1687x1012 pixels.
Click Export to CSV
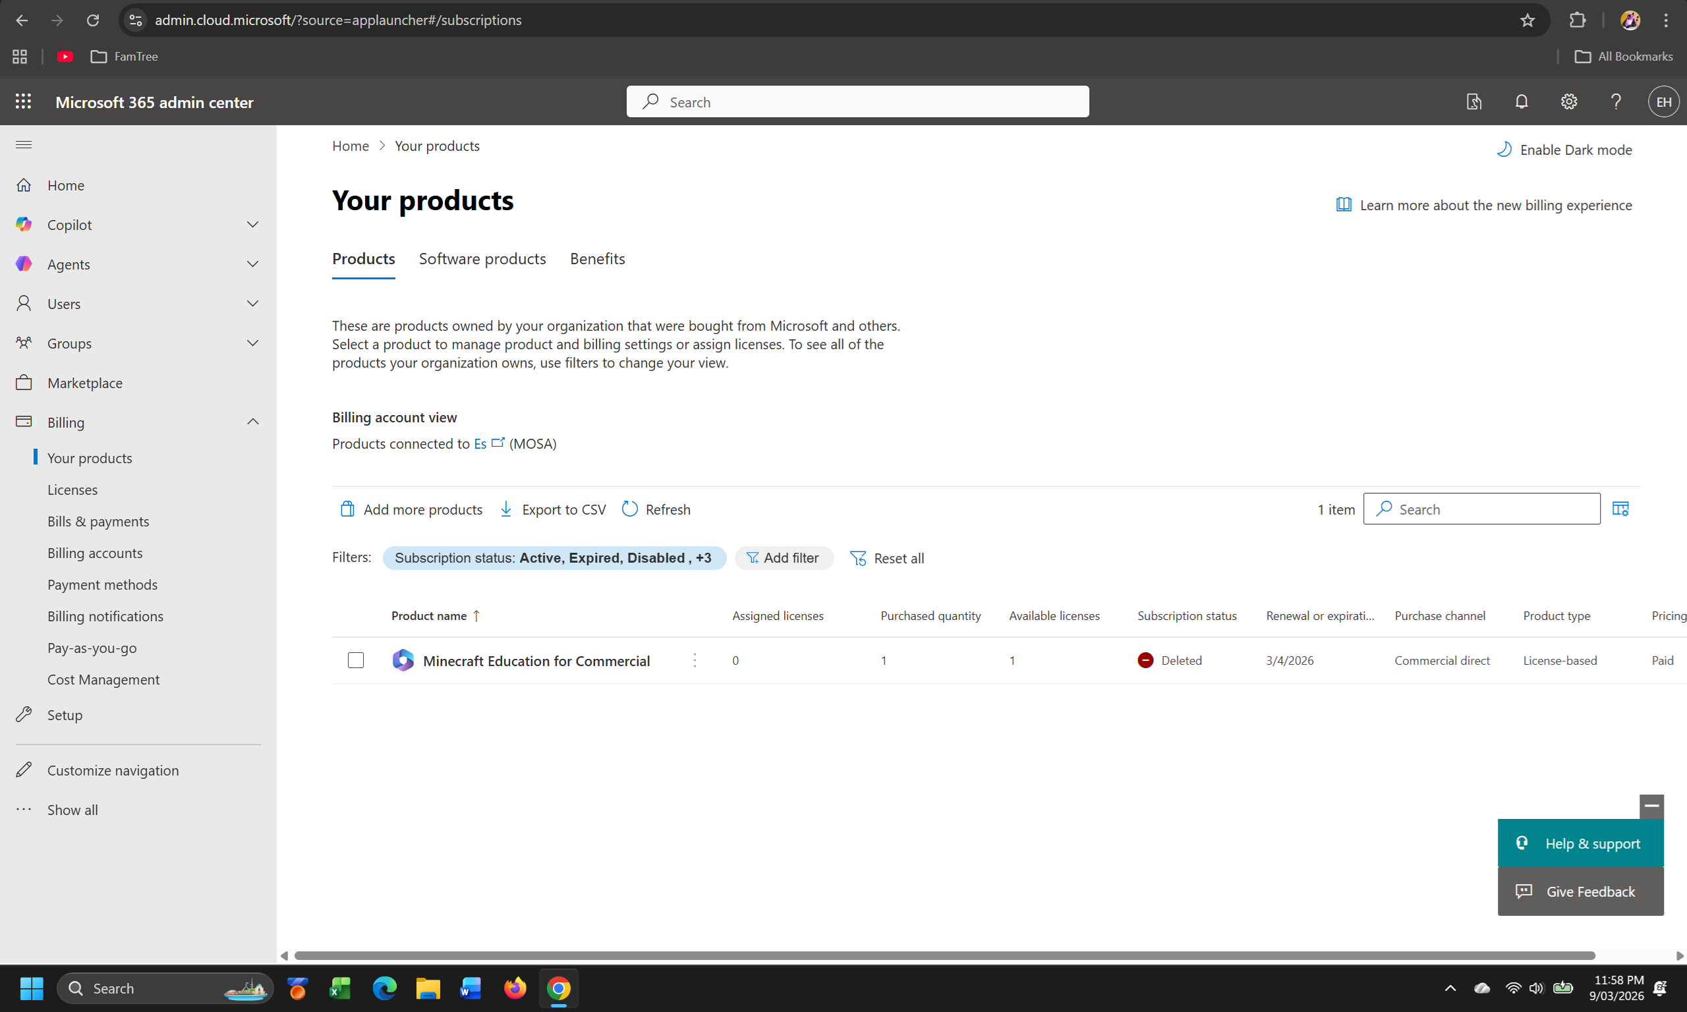(552, 509)
